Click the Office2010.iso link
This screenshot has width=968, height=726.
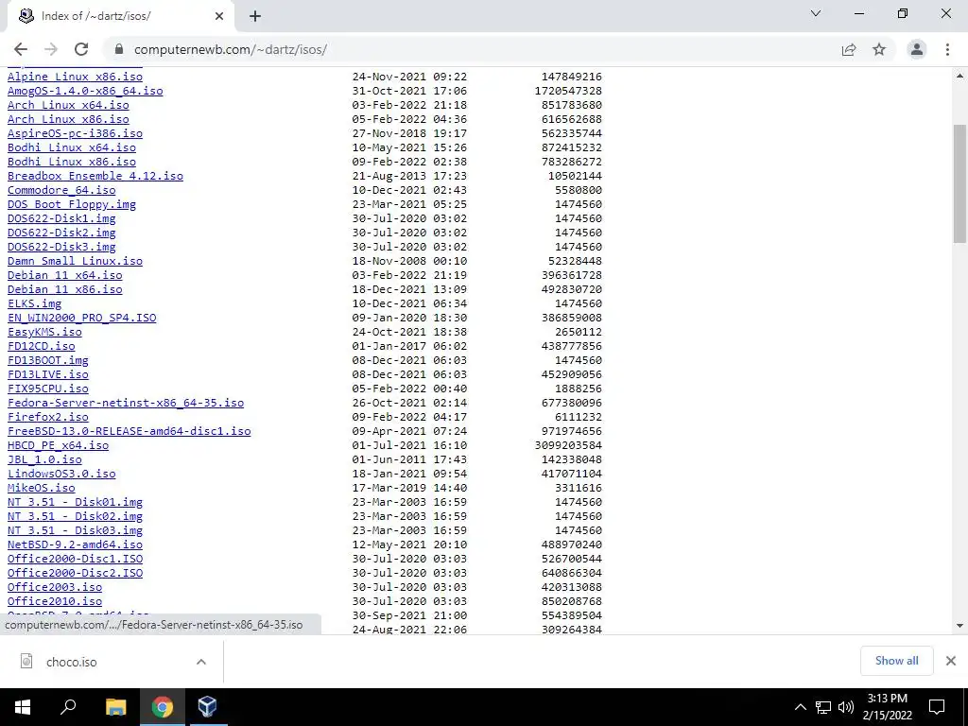54,602
